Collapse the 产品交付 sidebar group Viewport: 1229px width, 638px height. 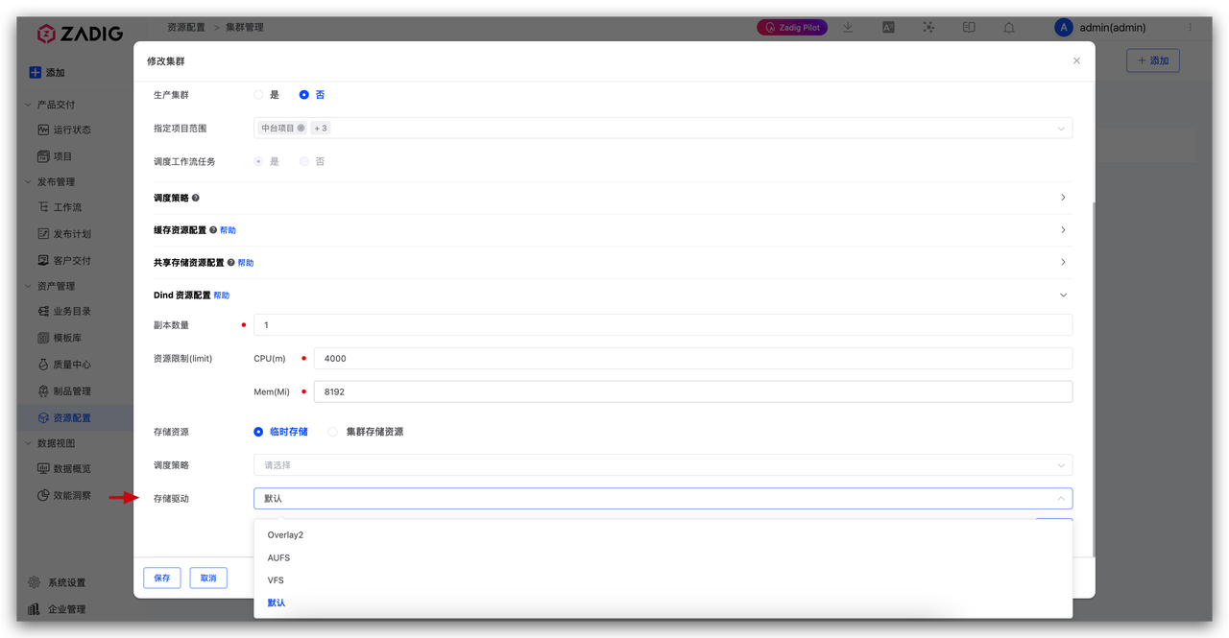(x=28, y=105)
